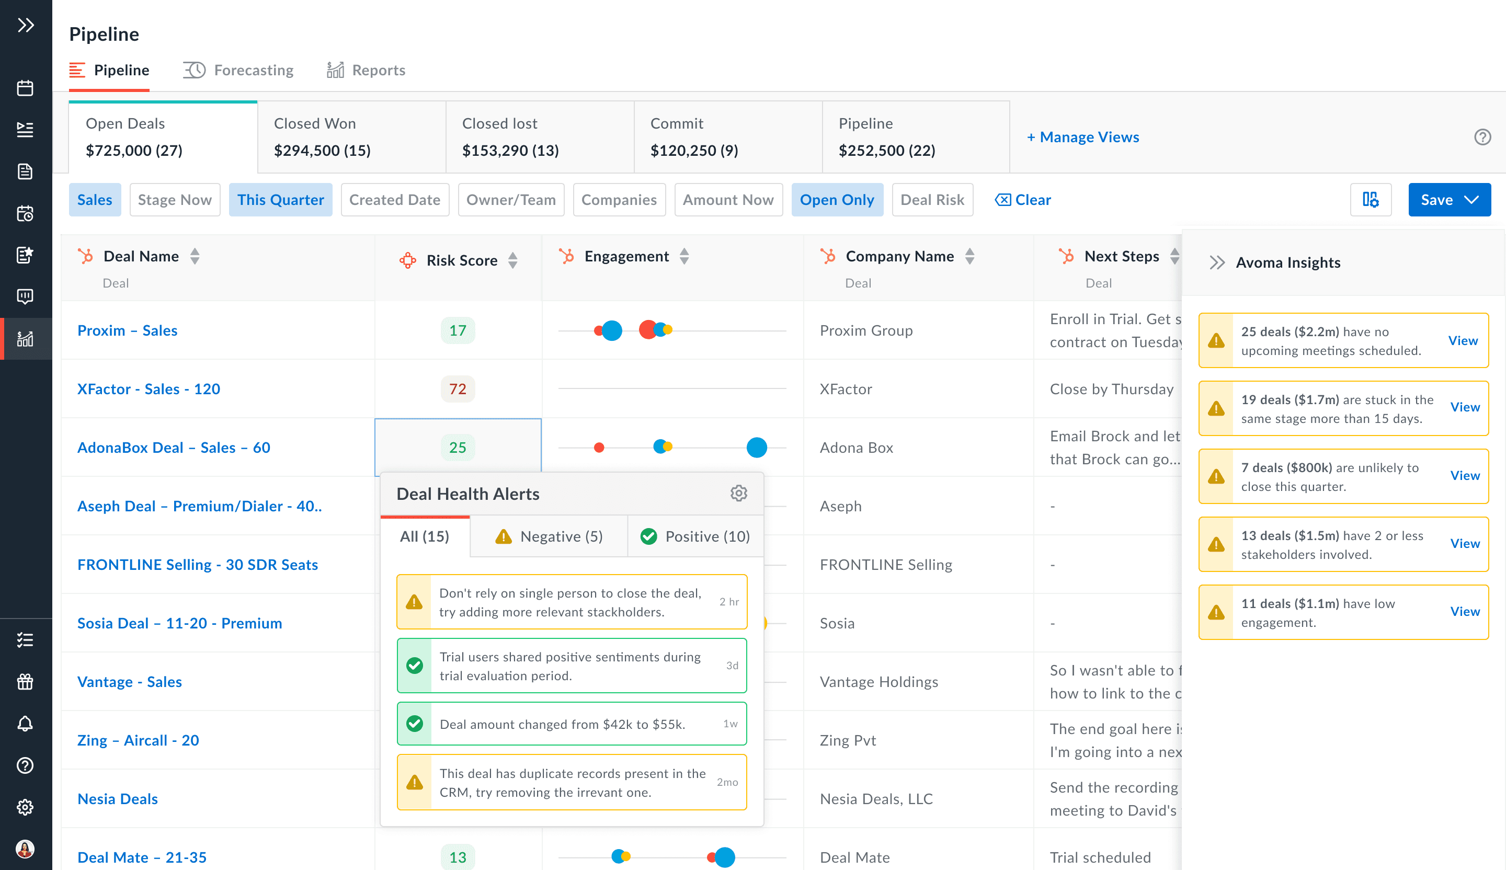This screenshot has height=870, width=1506.
Task: Open the user avatar in the sidebar
Action: [25, 849]
